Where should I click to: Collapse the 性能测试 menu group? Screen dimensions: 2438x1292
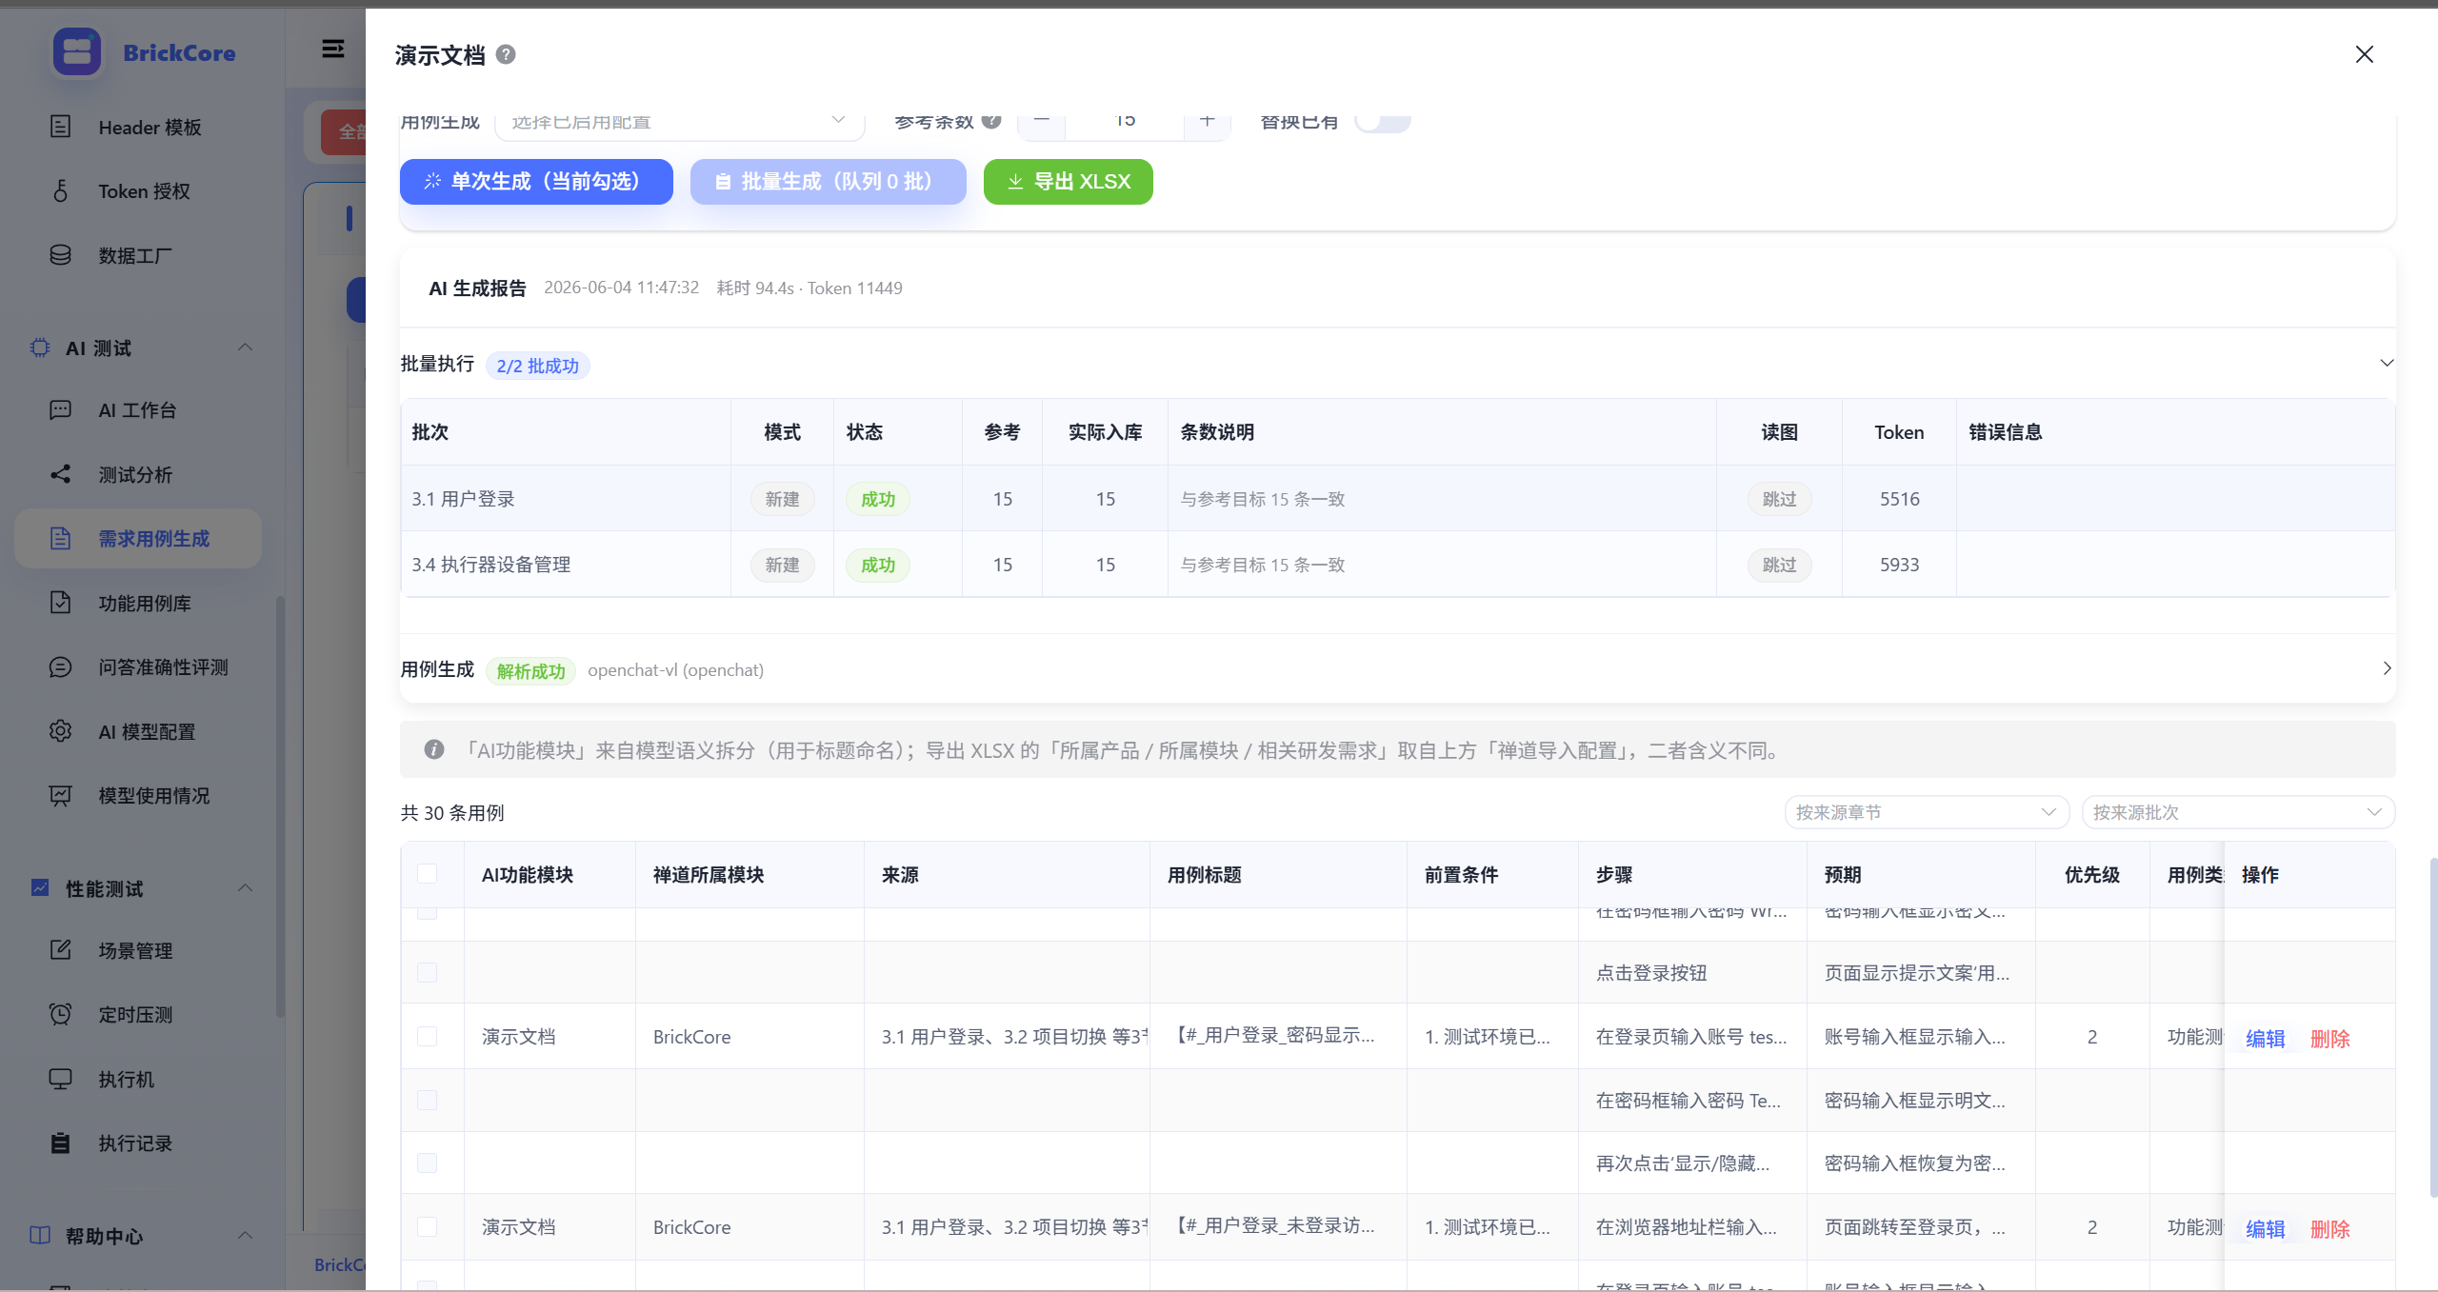(245, 887)
